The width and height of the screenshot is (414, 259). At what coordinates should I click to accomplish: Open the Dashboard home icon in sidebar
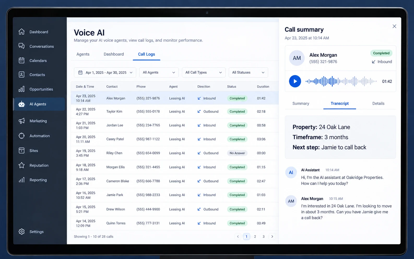coord(22,32)
